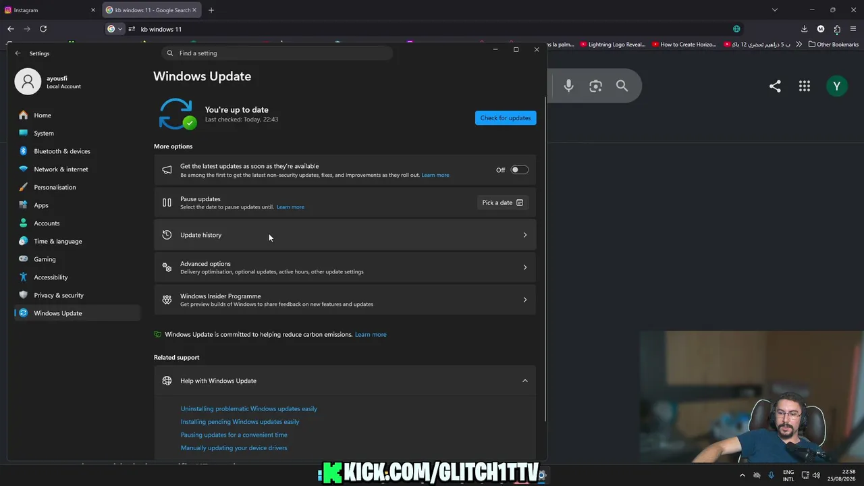Show more bookmarks overflow chevron

point(799,45)
